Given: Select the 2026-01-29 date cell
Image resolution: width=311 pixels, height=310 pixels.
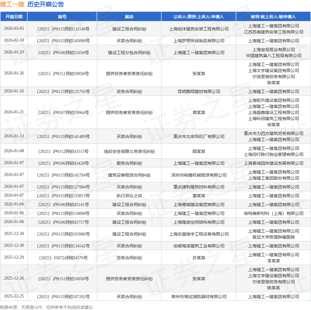Looking at the screenshot, I should click(14, 52).
